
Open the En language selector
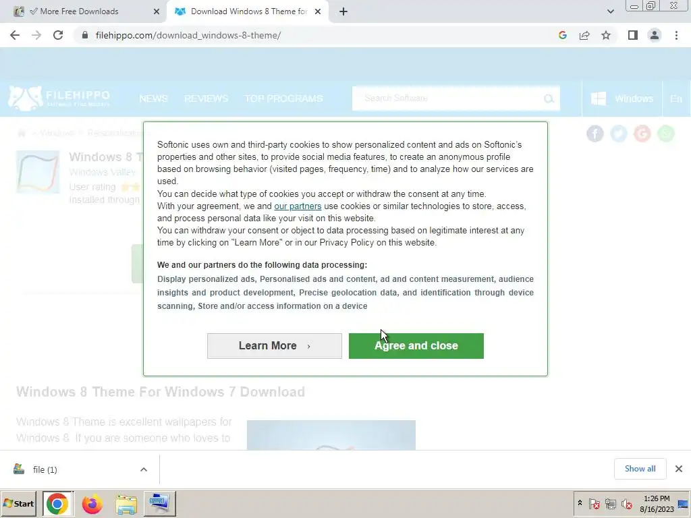pos(676,98)
